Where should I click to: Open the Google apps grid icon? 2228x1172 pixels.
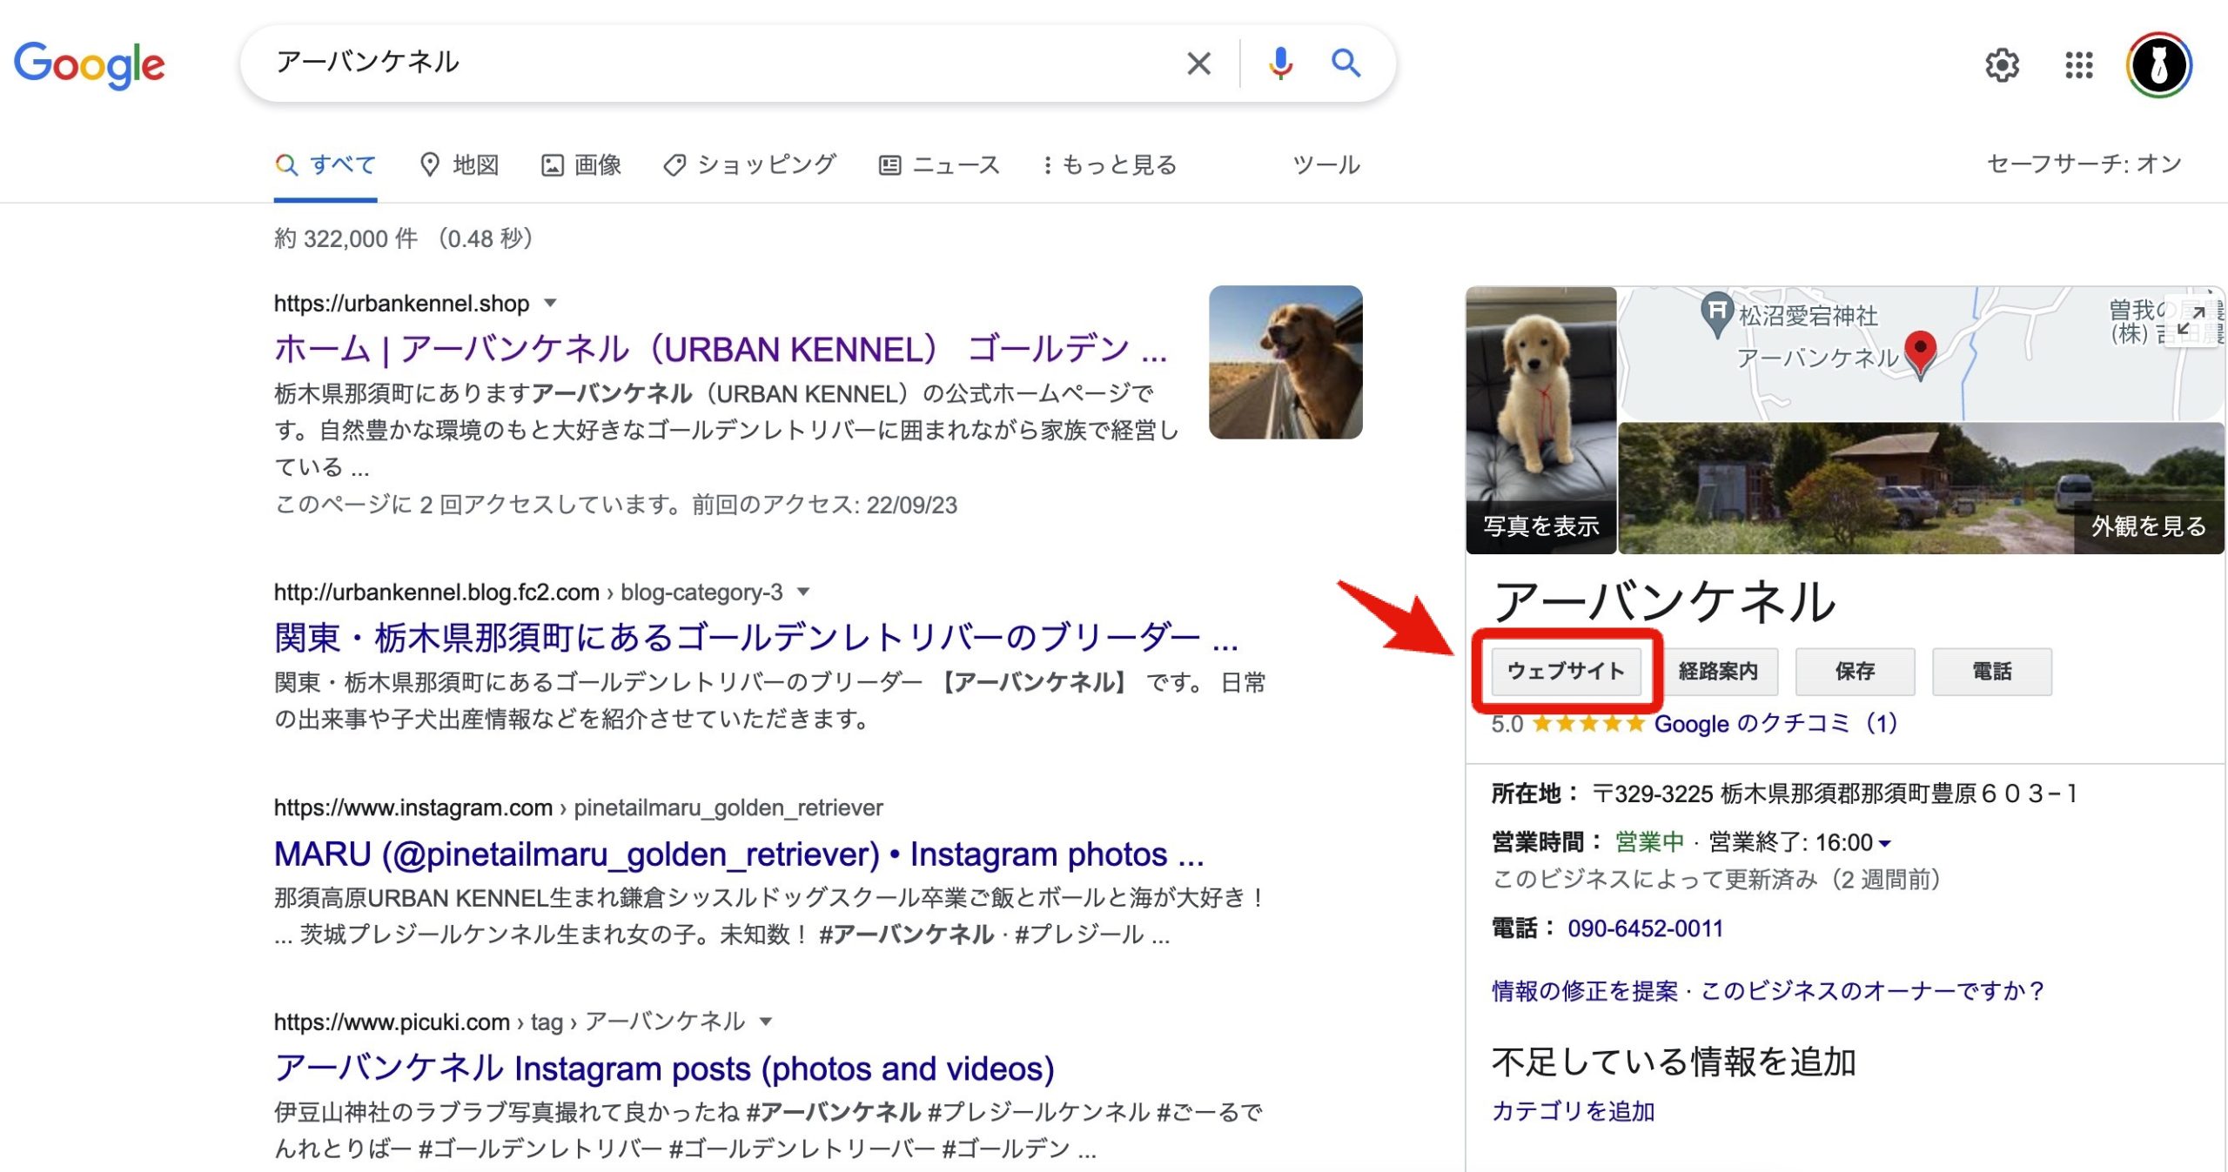click(2078, 64)
